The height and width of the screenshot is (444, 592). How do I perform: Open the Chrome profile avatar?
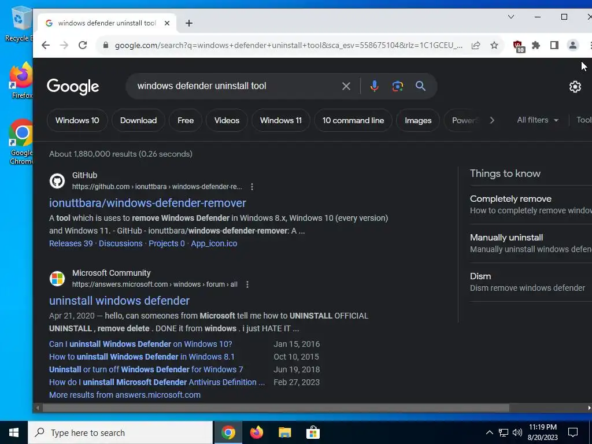pos(573,45)
